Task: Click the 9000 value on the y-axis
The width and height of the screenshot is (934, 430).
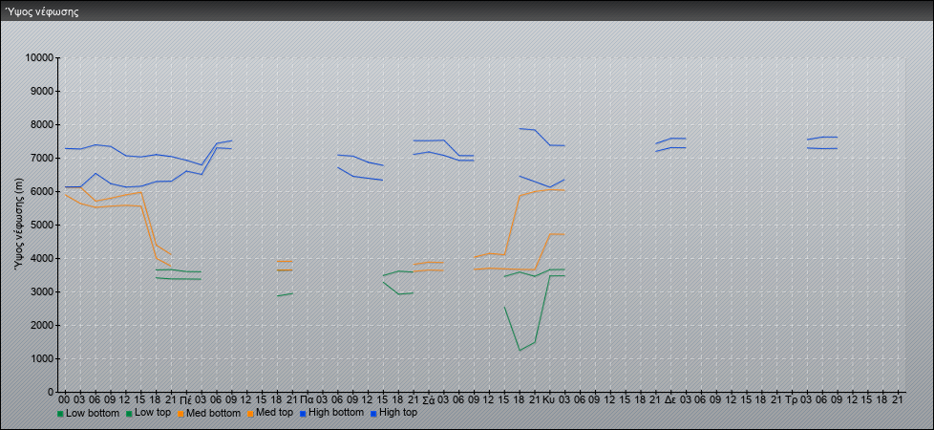Action: (x=42, y=91)
